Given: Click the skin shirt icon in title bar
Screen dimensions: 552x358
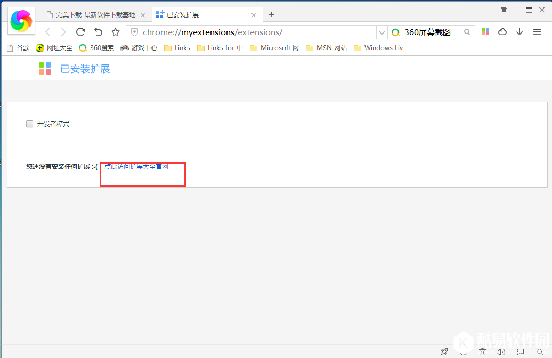Looking at the screenshot, I should [504, 10].
